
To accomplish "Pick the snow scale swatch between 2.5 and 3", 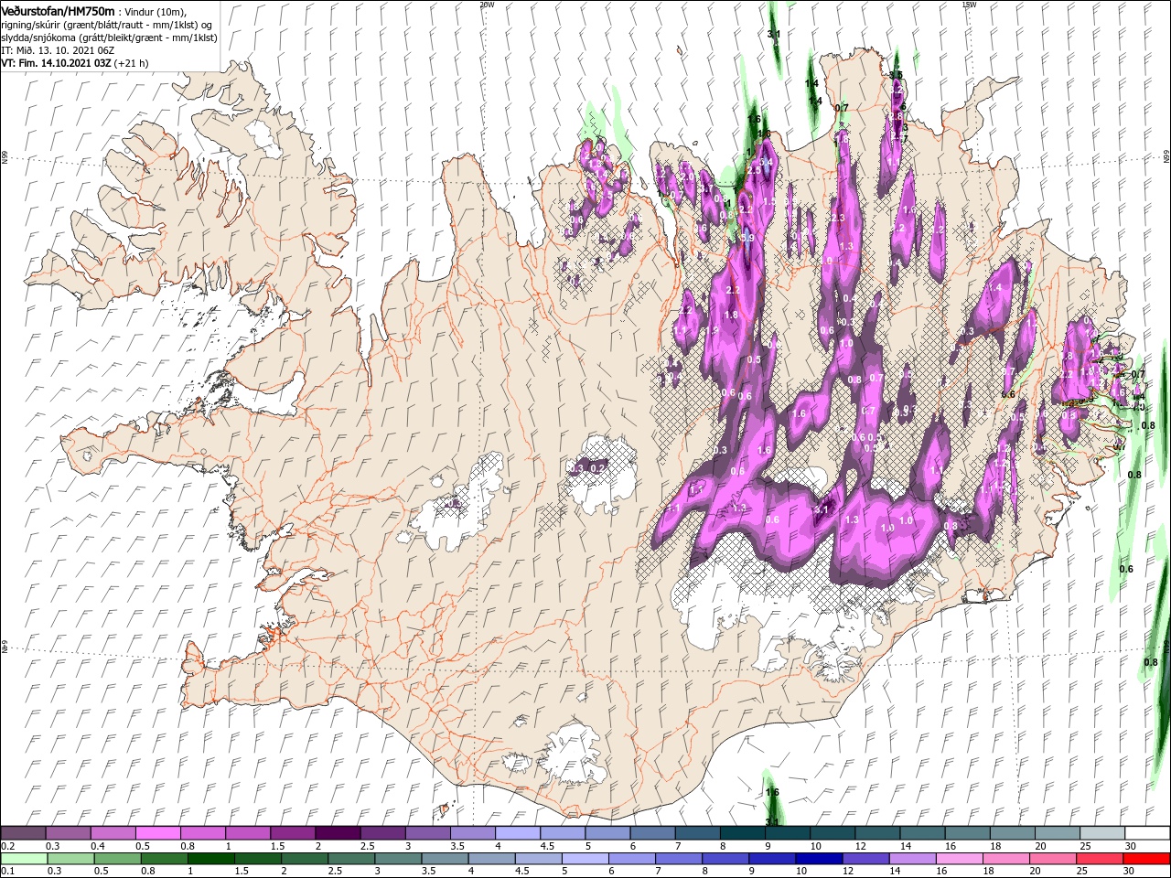I will pos(382,833).
